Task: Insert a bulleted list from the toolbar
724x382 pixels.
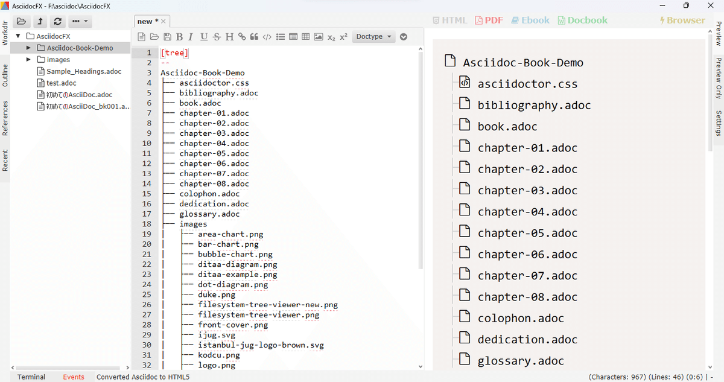Action: tap(280, 36)
